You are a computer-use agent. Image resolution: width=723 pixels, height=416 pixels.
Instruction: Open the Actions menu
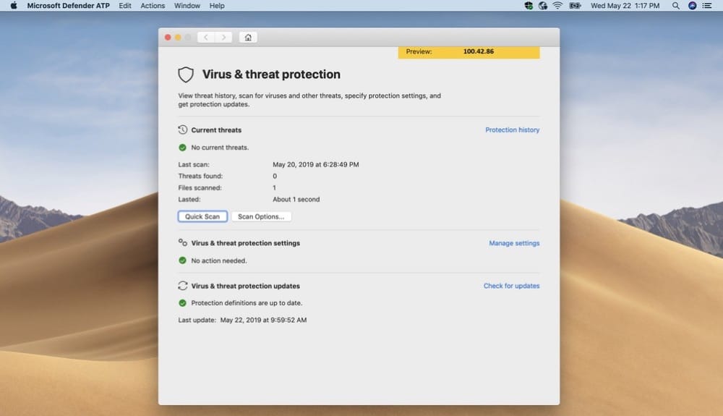click(153, 6)
